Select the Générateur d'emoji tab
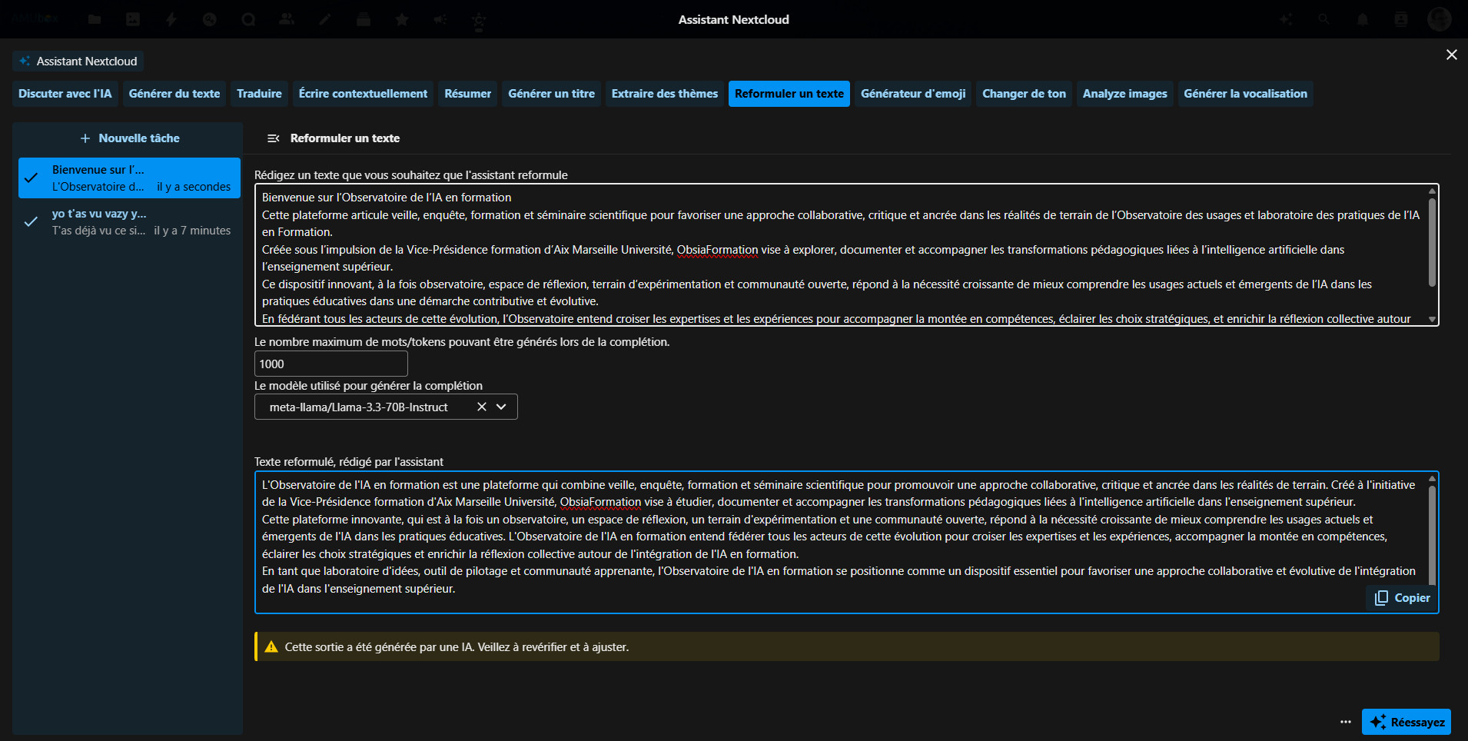 tap(912, 94)
